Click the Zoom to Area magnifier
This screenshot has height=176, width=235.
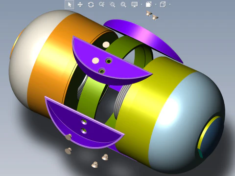[113, 4]
